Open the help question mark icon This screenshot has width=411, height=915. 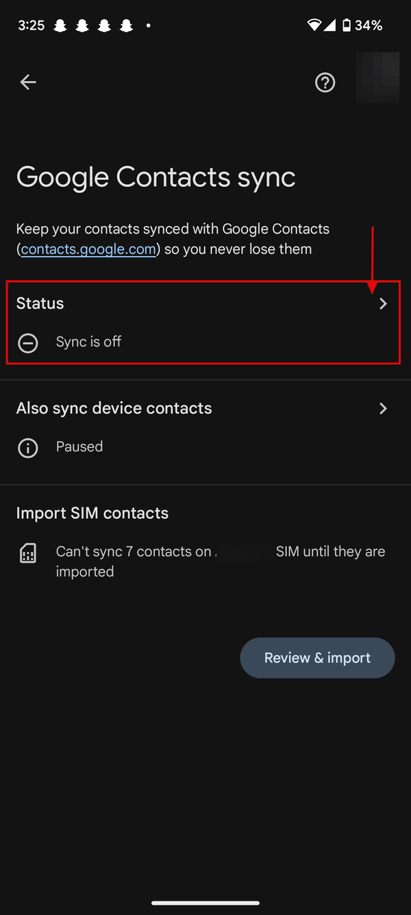pos(325,82)
